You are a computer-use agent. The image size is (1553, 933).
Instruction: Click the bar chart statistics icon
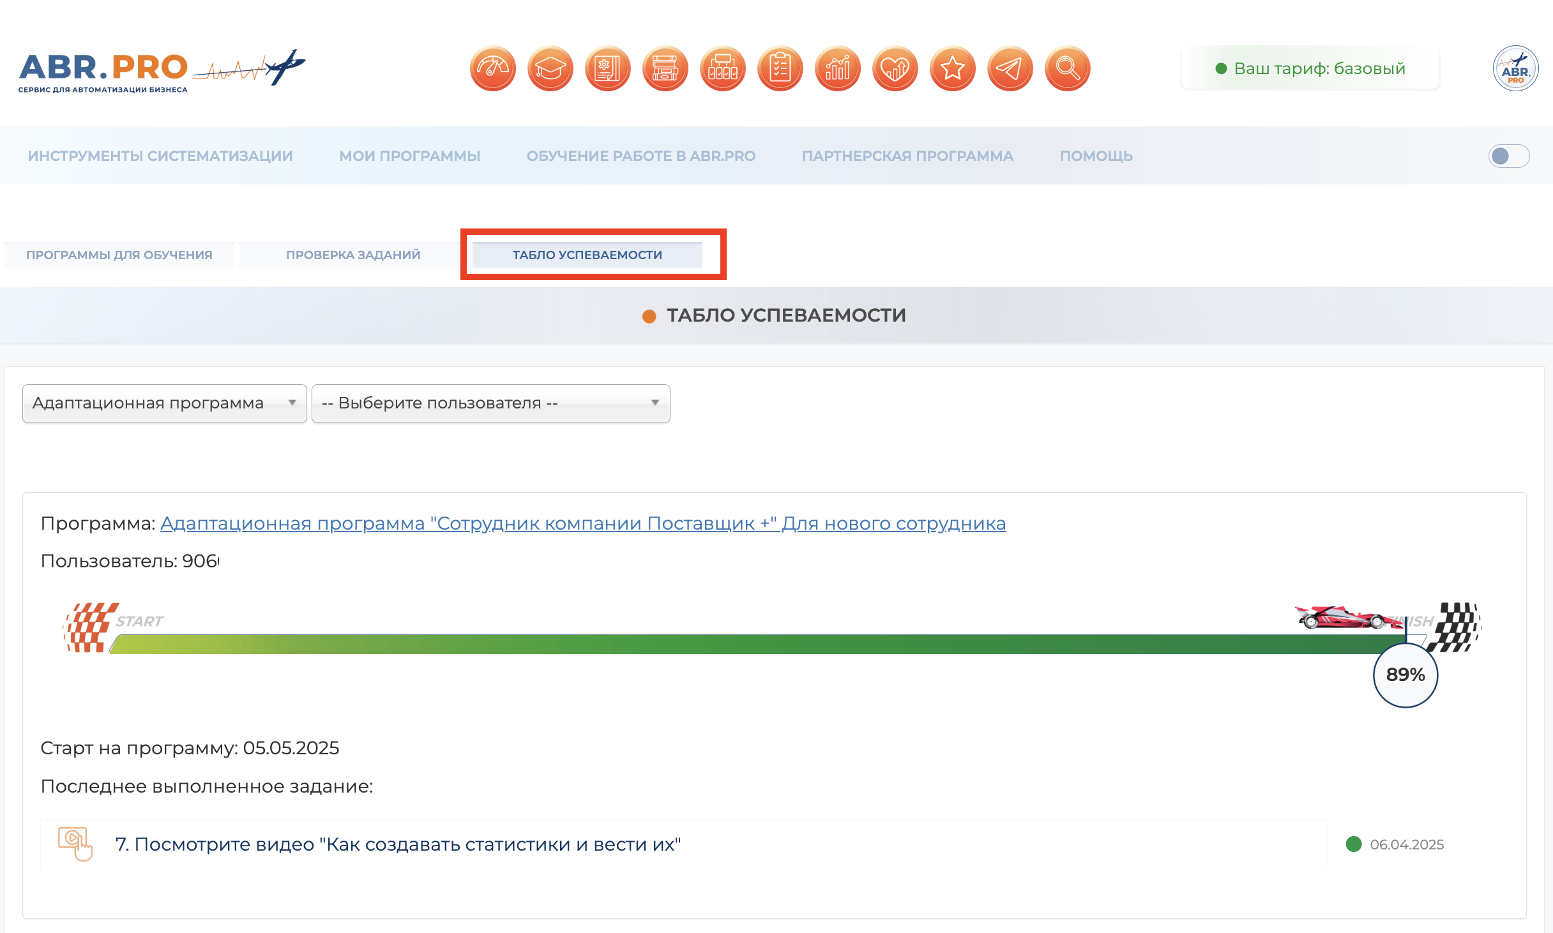pos(837,68)
